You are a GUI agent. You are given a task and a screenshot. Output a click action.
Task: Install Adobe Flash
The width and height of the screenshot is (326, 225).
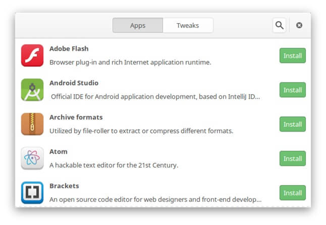pyautogui.click(x=293, y=55)
